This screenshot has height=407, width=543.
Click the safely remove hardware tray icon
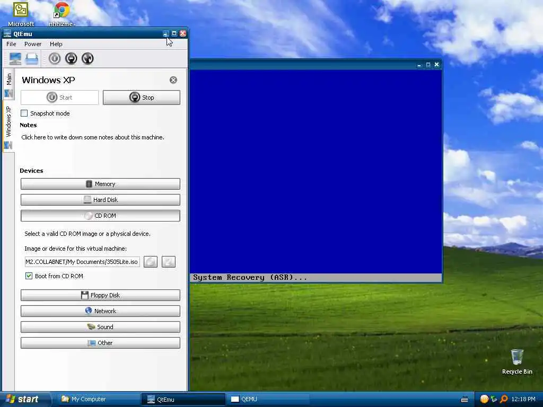494,400
